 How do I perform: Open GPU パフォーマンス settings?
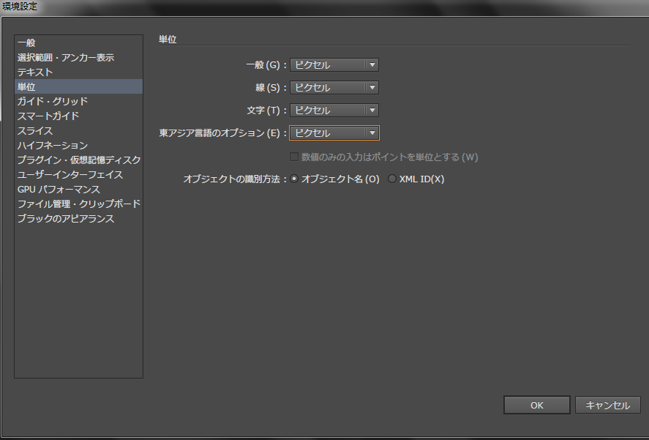pos(78,190)
